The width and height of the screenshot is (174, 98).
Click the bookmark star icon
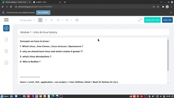(158, 7)
